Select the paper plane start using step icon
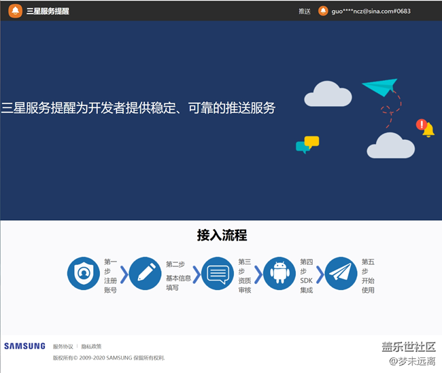Screen dimensions: 442x373 (x=341, y=274)
